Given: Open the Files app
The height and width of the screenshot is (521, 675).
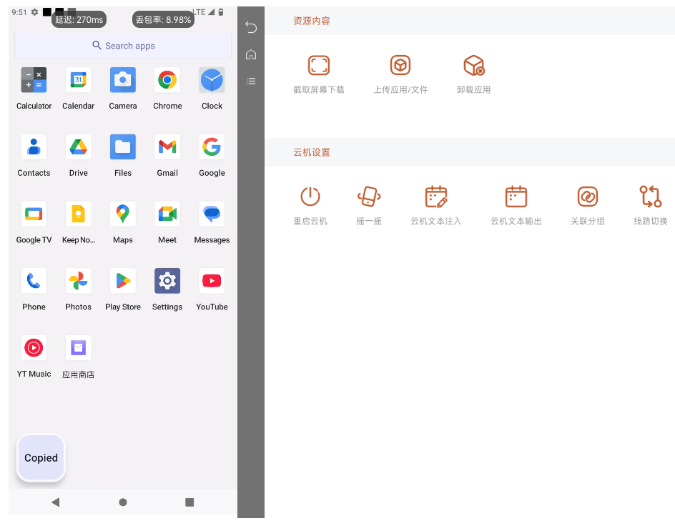Looking at the screenshot, I should pyautogui.click(x=123, y=147).
